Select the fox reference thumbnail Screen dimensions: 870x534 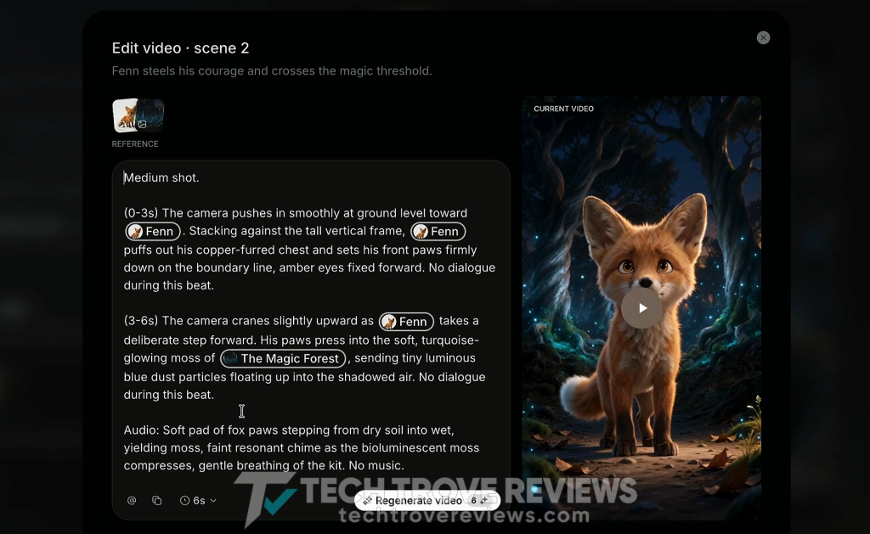pyautogui.click(x=125, y=115)
